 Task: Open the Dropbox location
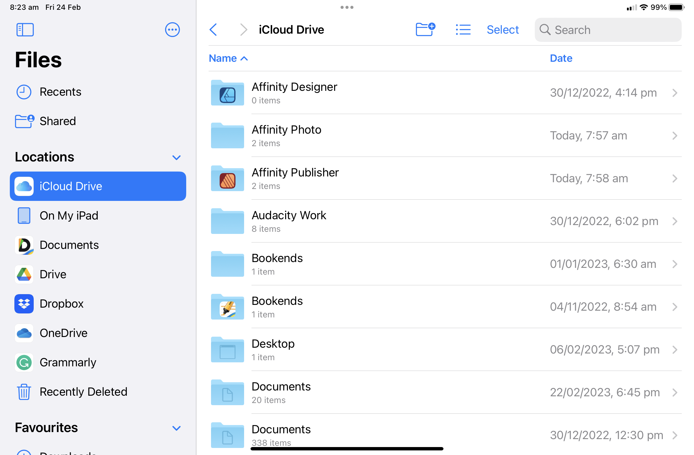click(61, 304)
